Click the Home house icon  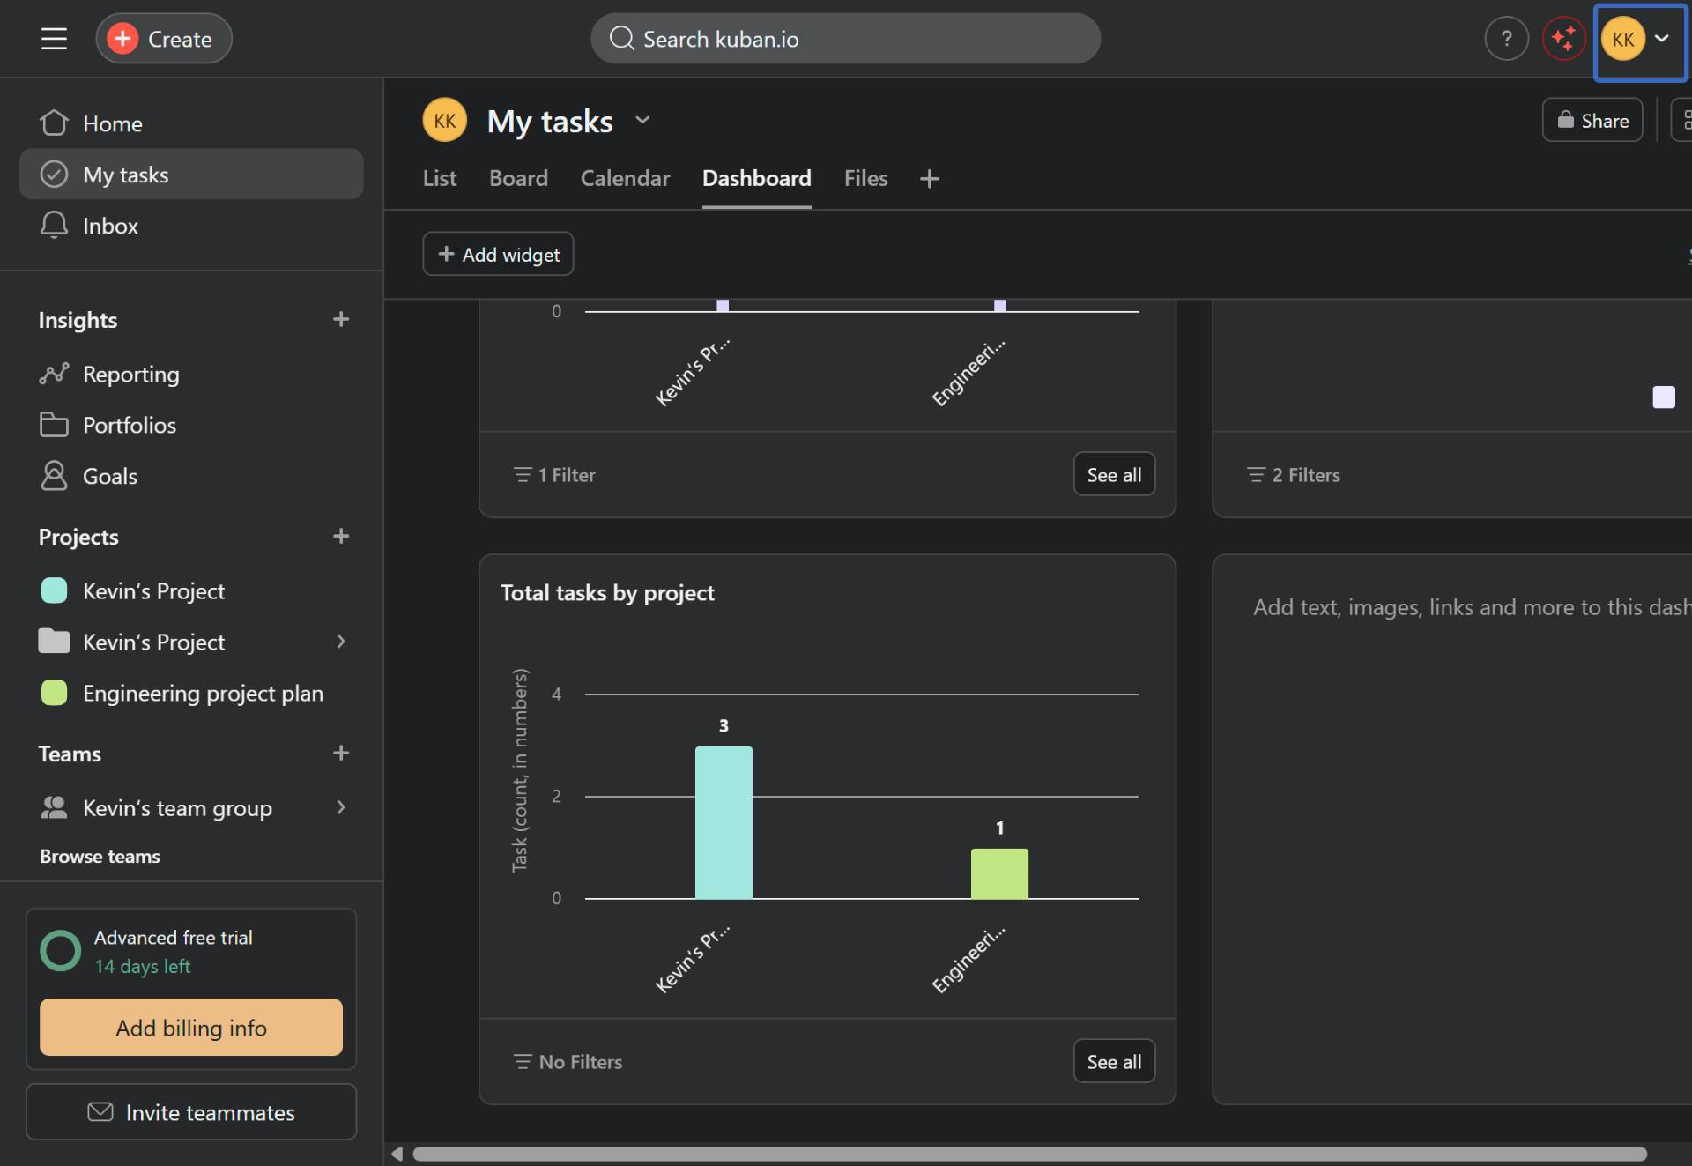pos(54,123)
